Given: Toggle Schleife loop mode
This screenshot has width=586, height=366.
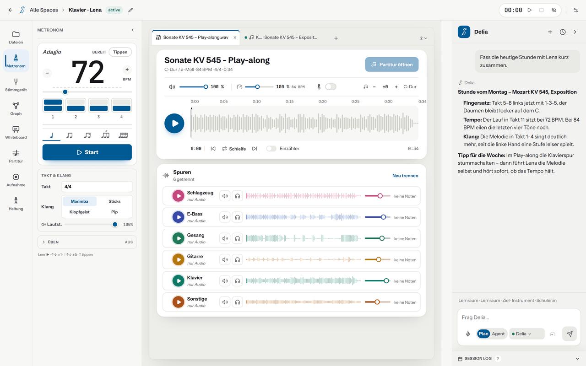Looking at the screenshot, I should coord(234,149).
